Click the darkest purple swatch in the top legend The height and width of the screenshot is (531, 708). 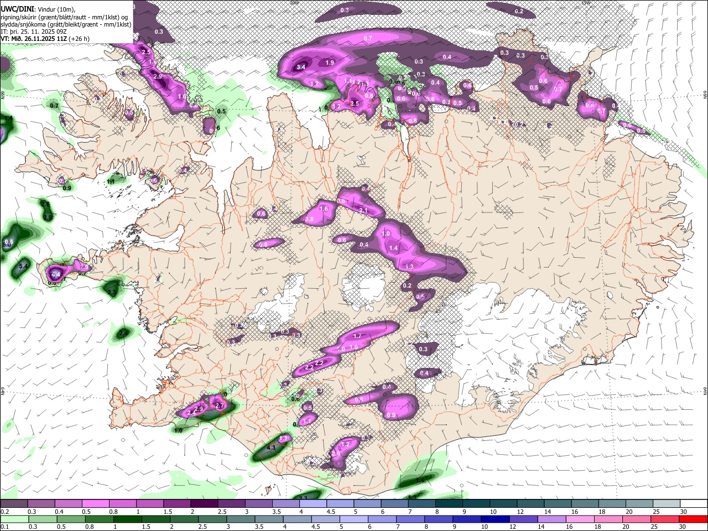[204, 504]
